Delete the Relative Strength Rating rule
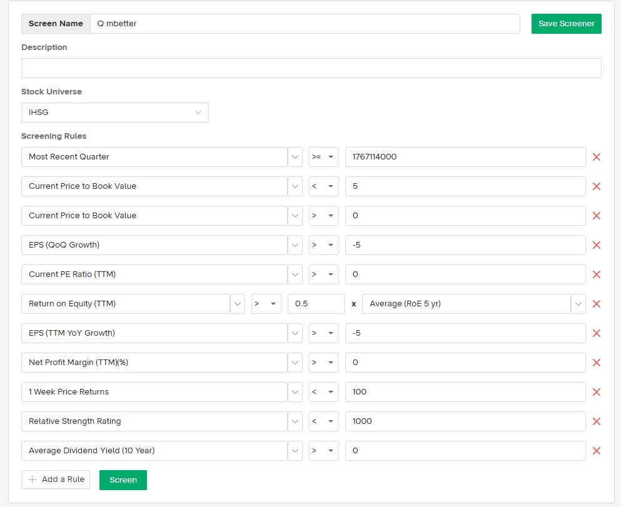The height and width of the screenshot is (507, 621). (596, 421)
